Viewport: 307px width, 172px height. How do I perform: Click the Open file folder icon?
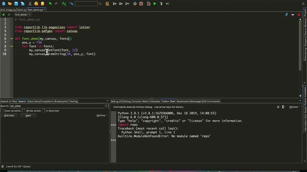click(x=10, y=3)
